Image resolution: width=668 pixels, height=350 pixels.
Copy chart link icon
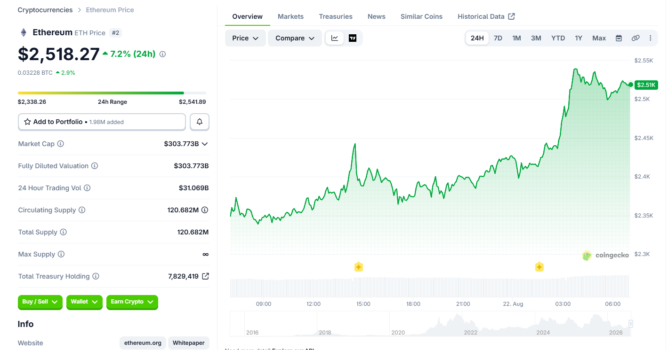pos(636,38)
